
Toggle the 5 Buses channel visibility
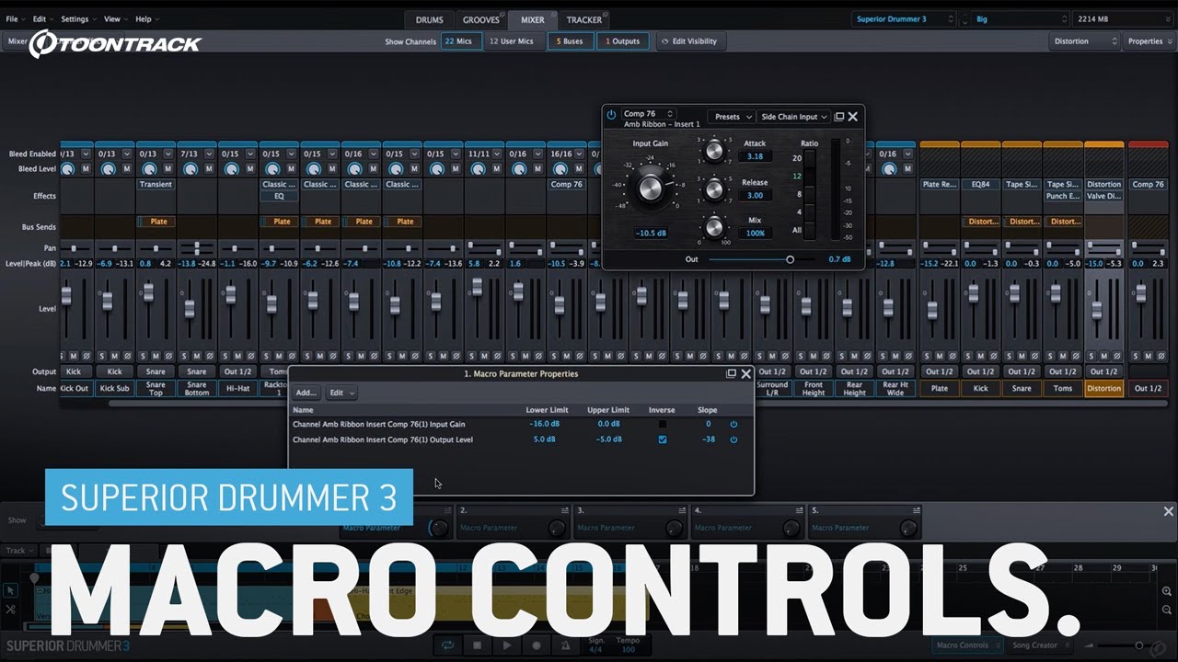point(569,41)
